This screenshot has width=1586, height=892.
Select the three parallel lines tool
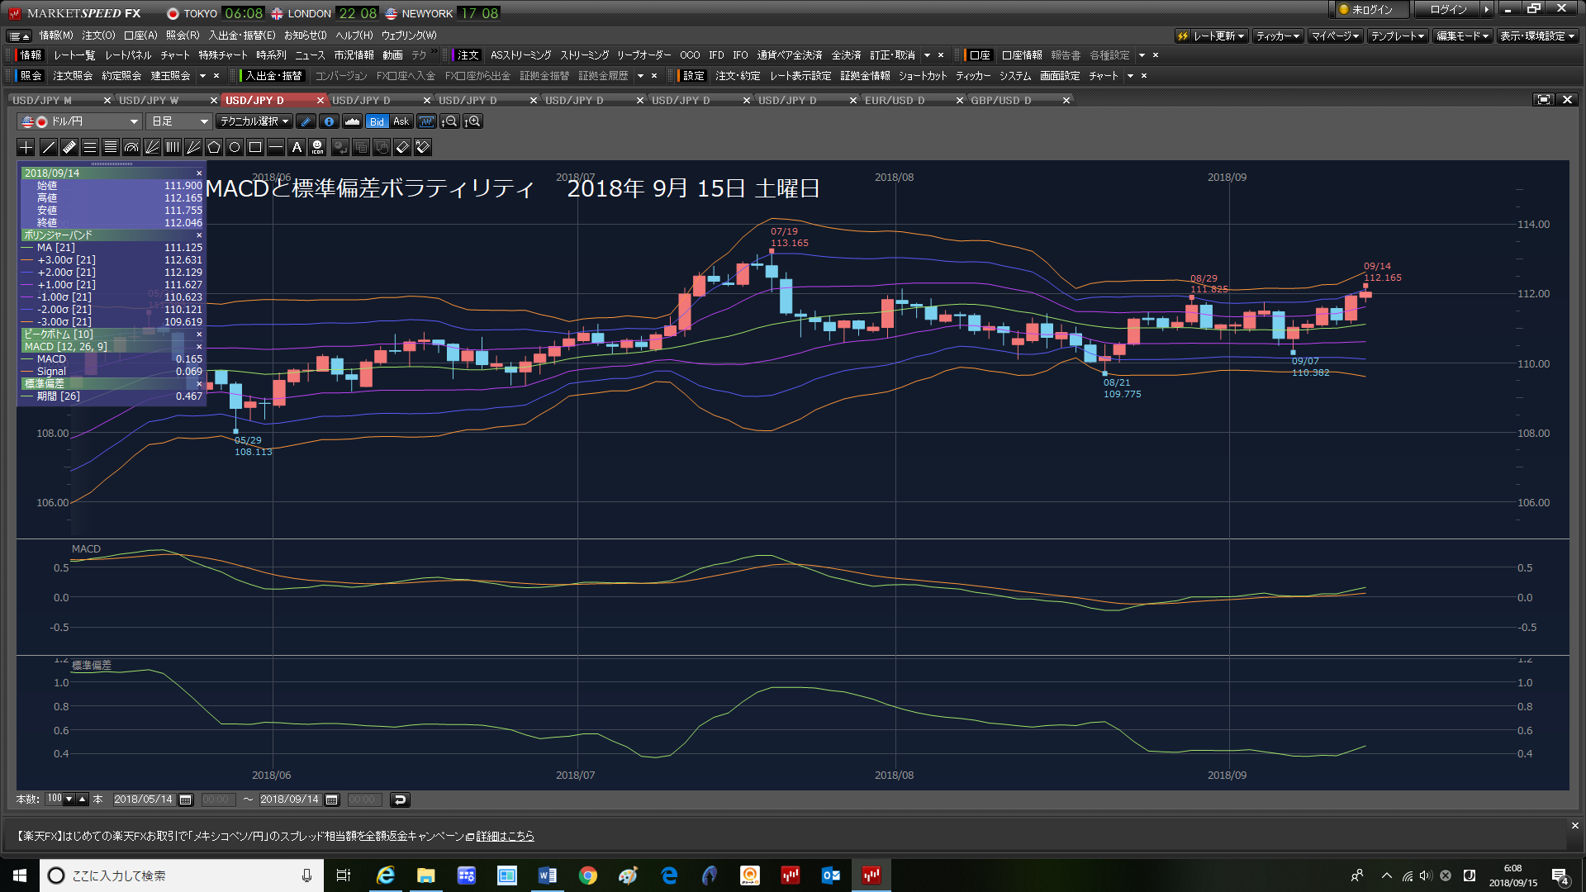[x=89, y=147]
